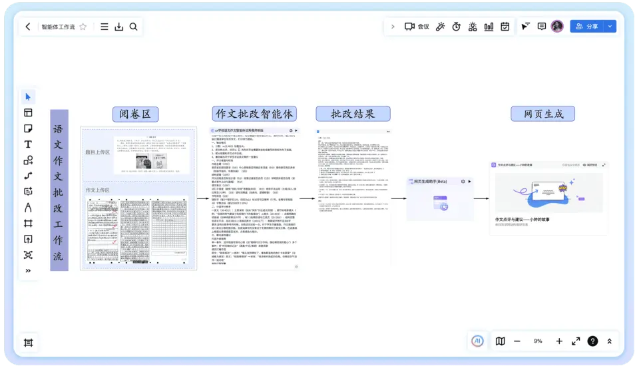The width and height of the screenshot is (639, 370).
Task: Select the pen drawing tool
Action: pyautogui.click(x=28, y=208)
